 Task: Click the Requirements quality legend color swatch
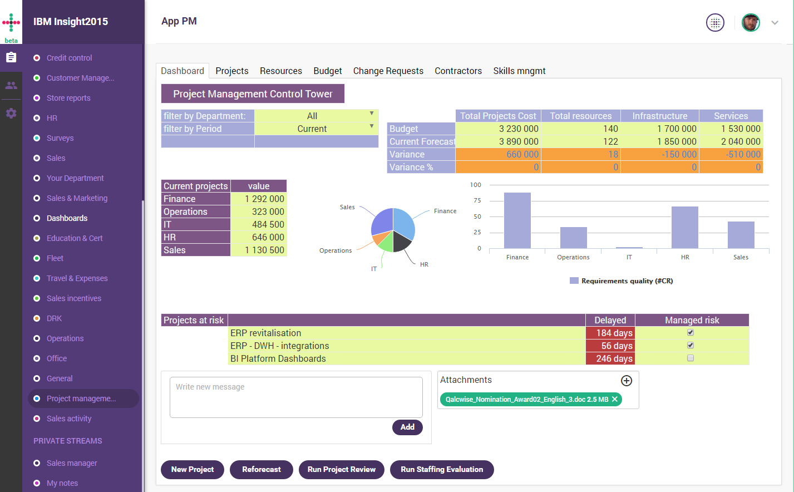[x=574, y=281]
